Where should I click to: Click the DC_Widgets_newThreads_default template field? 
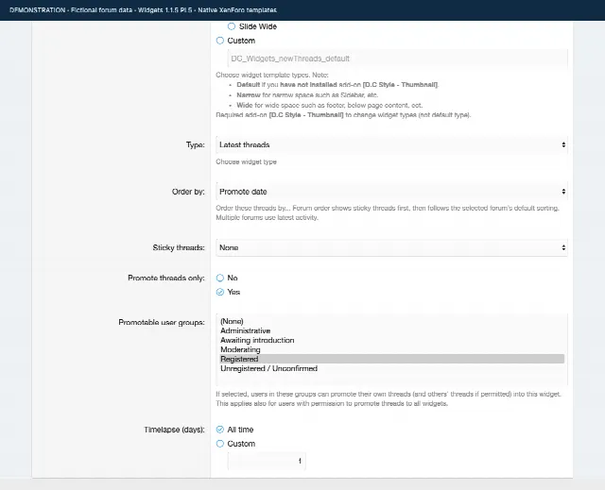397,59
